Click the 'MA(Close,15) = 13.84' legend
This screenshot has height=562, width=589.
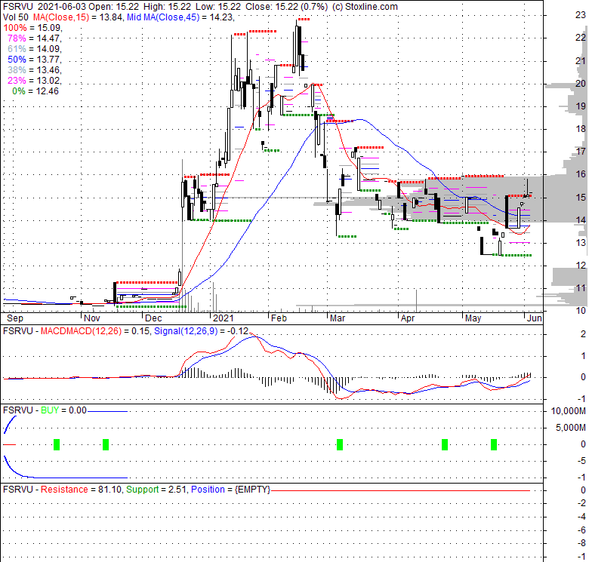(78, 17)
